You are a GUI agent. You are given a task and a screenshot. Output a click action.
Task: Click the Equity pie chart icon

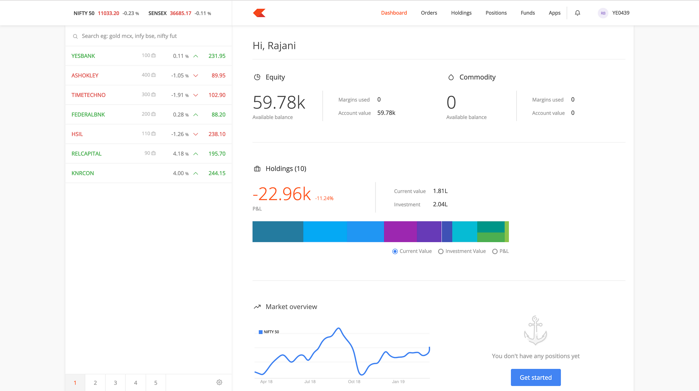(257, 77)
